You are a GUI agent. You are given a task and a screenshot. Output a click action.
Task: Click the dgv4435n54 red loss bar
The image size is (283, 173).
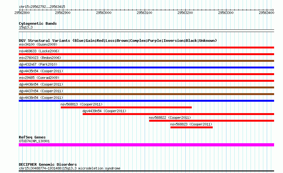pos(146,74)
